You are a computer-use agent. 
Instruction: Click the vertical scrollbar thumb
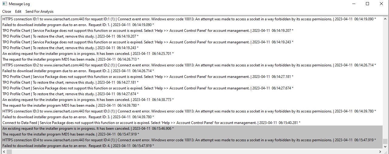[x=385, y=141]
